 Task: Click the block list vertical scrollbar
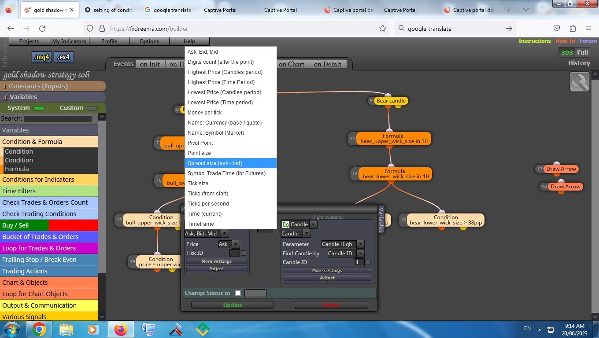[102, 217]
